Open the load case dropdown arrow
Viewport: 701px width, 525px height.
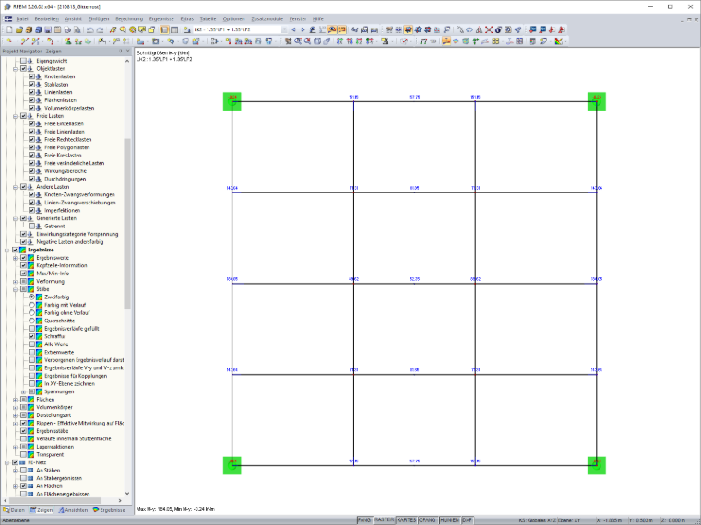coord(284,29)
